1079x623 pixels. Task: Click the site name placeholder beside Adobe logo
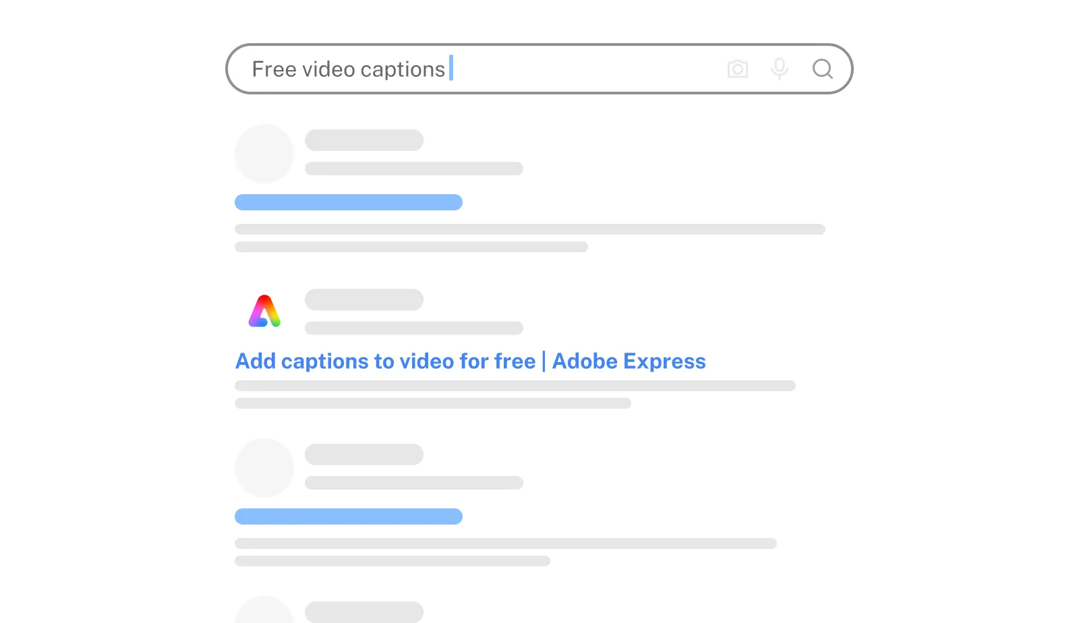pos(364,300)
